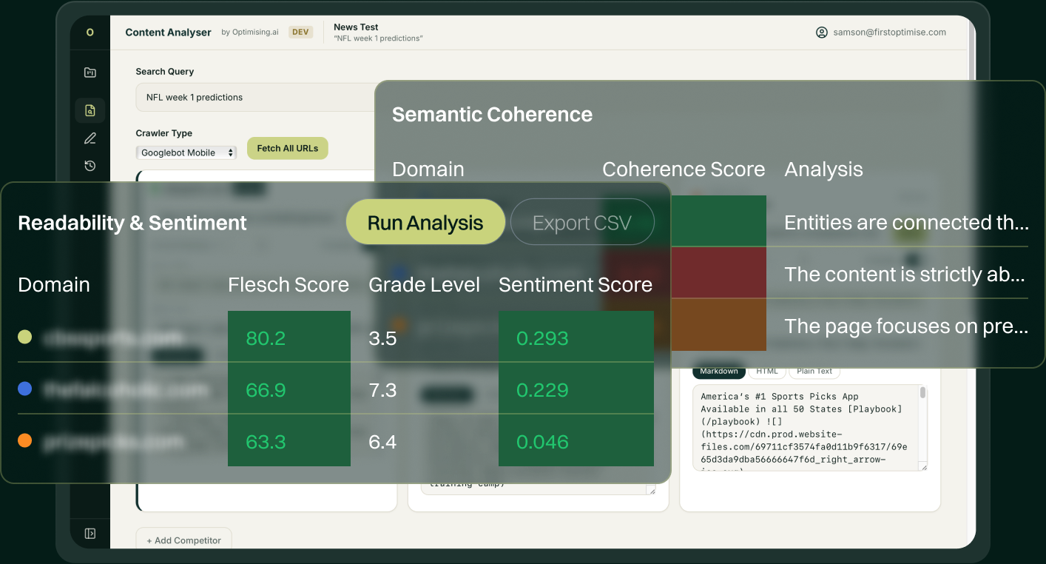Click the grade level value 3.5

coord(382,338)
